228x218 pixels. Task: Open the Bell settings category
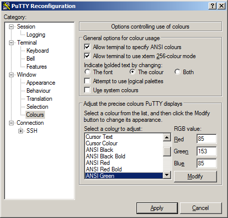pos(30,59)
